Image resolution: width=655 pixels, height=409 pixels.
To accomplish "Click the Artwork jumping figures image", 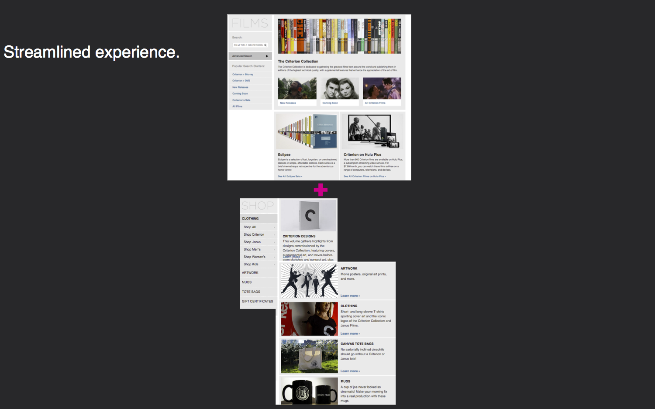I will (309, 281).
